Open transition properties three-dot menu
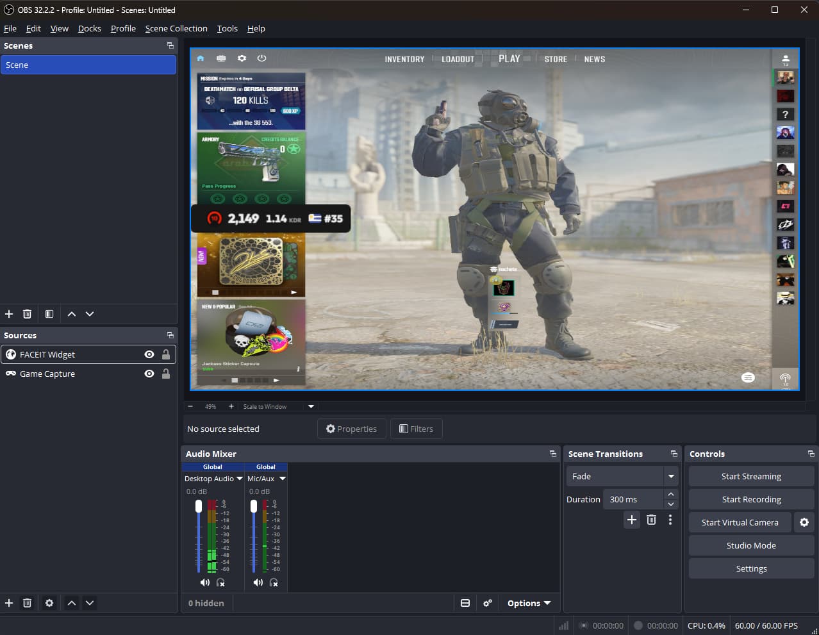This screenshot has height=635, width=819. tap(670, 520)
